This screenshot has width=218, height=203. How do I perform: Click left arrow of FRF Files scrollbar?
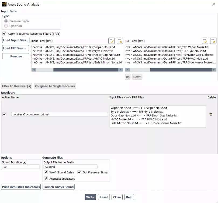pos(127,70)
